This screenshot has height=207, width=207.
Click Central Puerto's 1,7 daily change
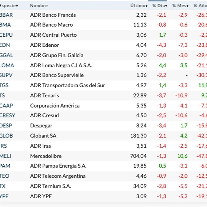click(x=163, y=35)
